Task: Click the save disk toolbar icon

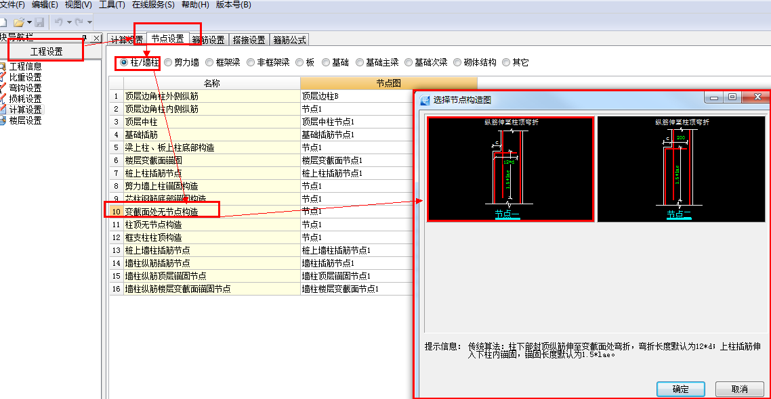Action: point(39,22)
